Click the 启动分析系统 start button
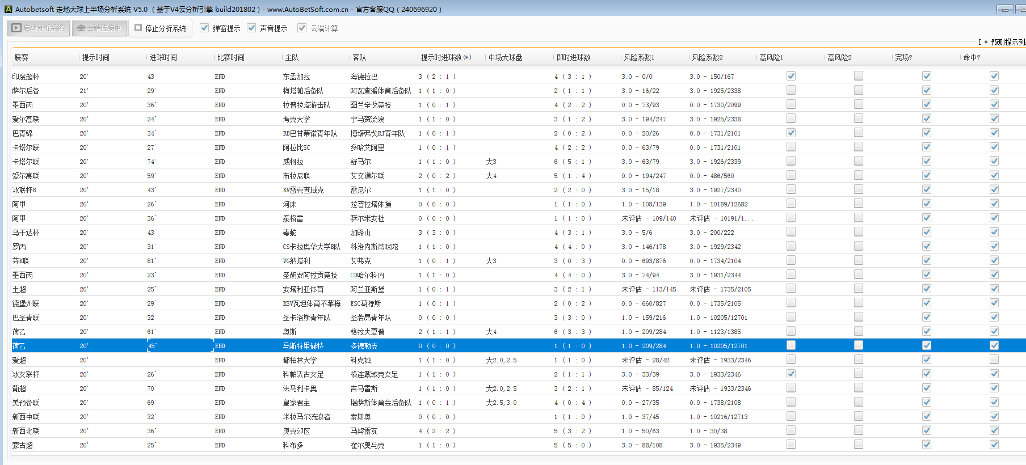The image size is (1026, 465). (39, 28)
